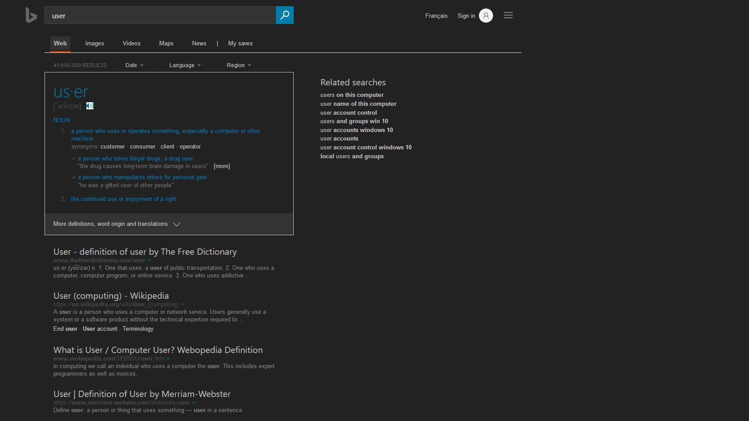Expand the Free Dictionary result URL arrow

(149, 261)
